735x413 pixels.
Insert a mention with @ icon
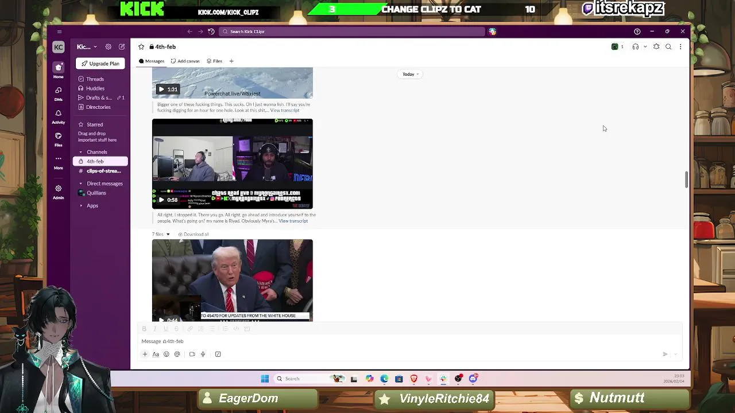click(x=177, y=354)
